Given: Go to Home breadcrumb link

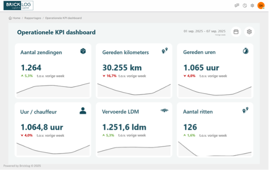Looking at the screenshot, I should tap(16, 18).
